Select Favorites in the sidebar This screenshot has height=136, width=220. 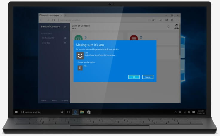pyautogui.click(x=46, y=43)
